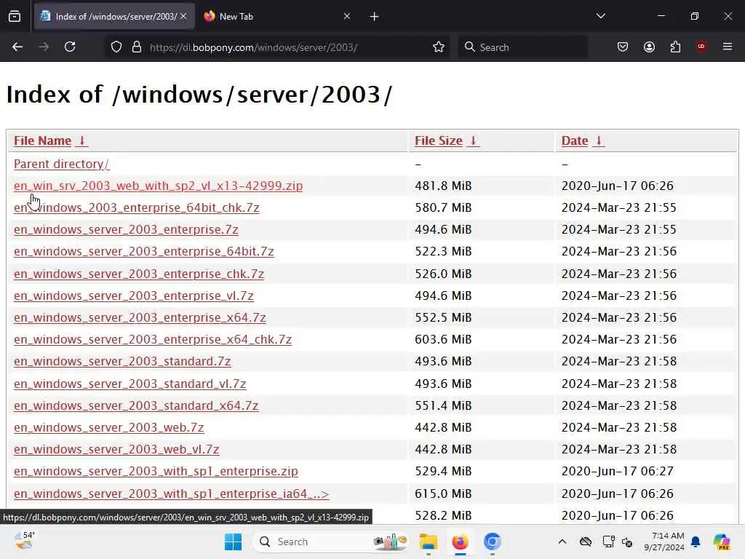Open Firefox application menu
This screenshot has height=559, width=745.
[728, 47]
